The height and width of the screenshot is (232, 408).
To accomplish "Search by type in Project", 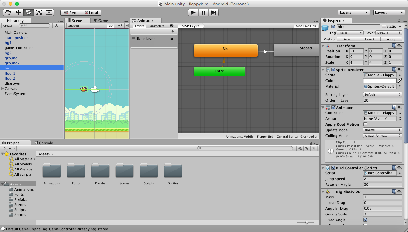I will [x=299, y=148].
